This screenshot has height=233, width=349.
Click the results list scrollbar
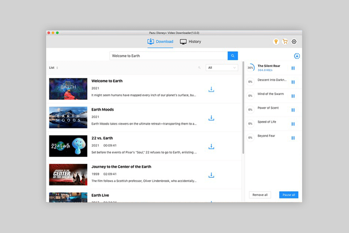coord(243,107)
